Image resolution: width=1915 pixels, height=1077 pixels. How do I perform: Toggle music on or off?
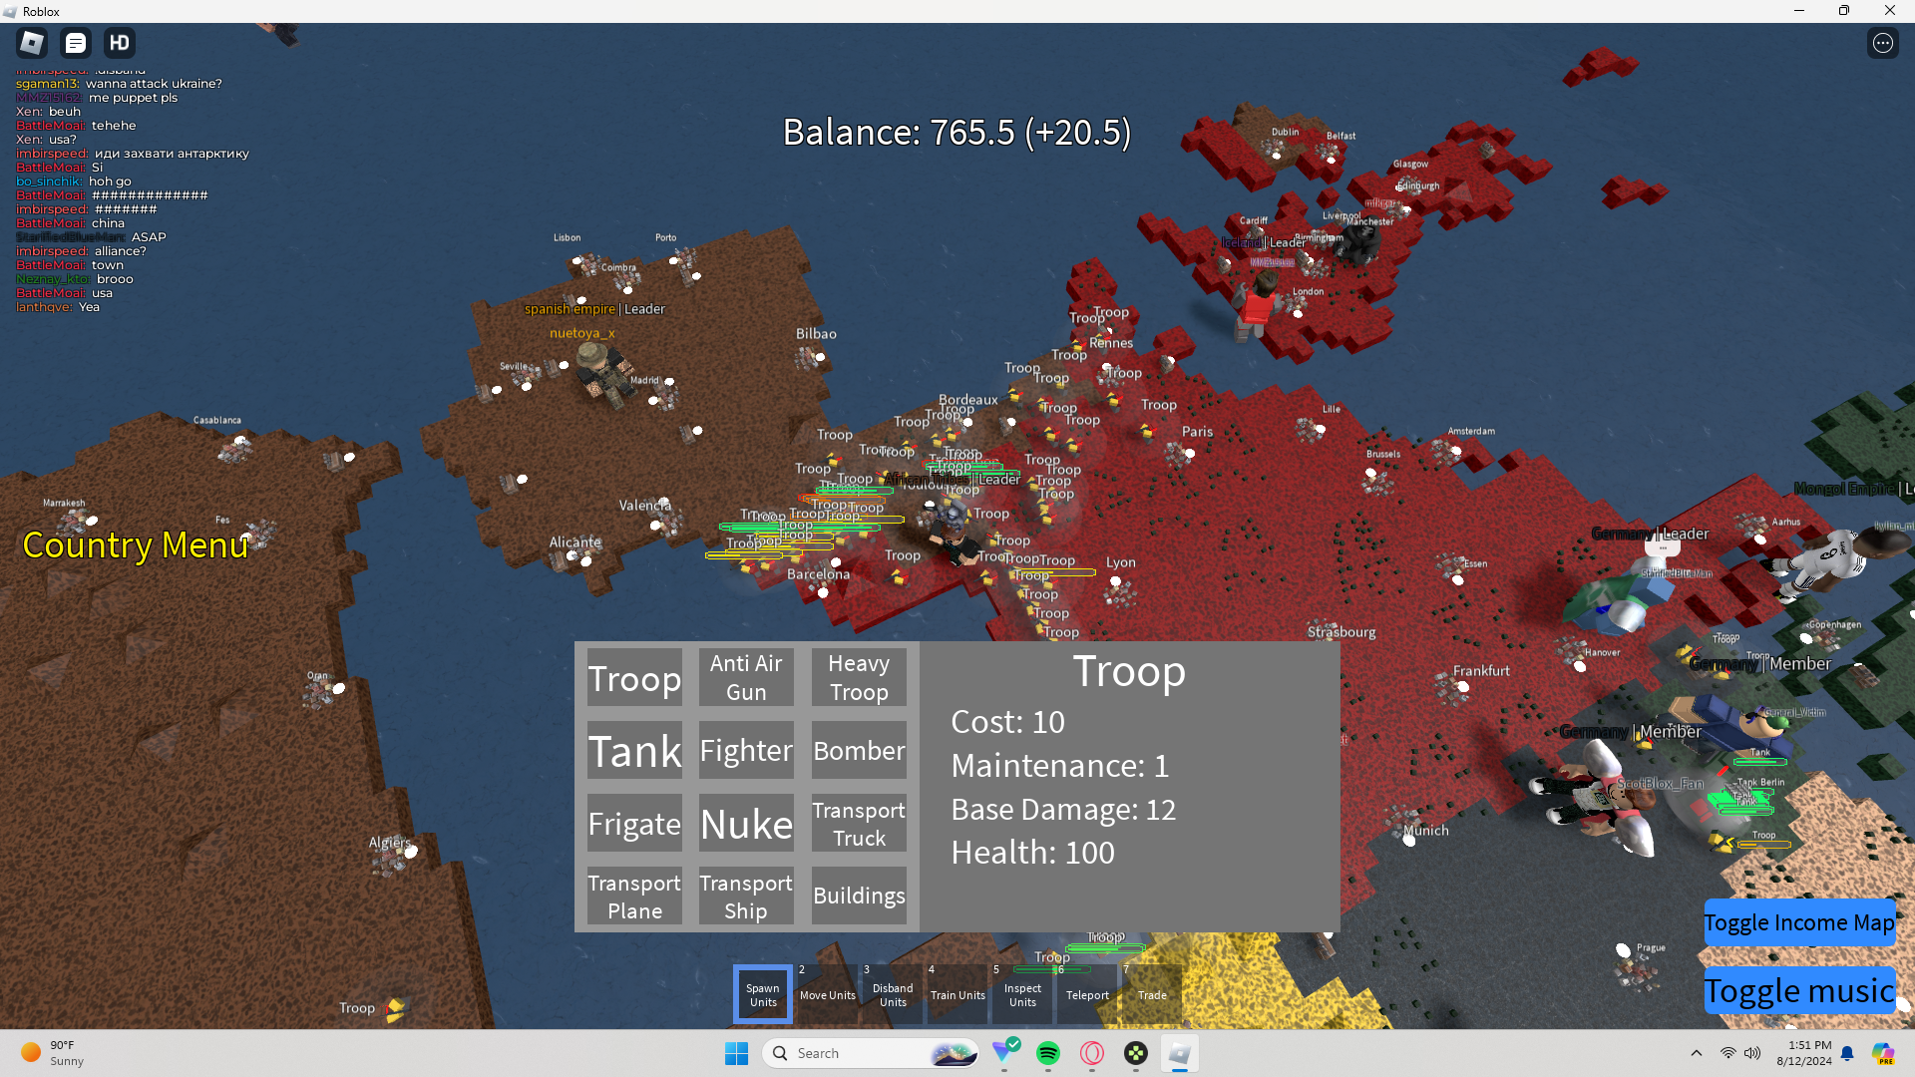point(1798,990)
